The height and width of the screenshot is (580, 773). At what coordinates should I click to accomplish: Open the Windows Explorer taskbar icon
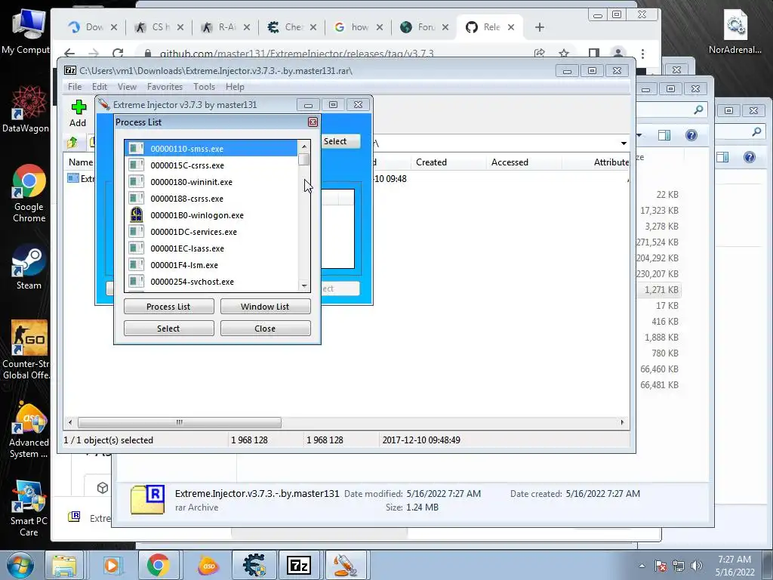point(65,565)
